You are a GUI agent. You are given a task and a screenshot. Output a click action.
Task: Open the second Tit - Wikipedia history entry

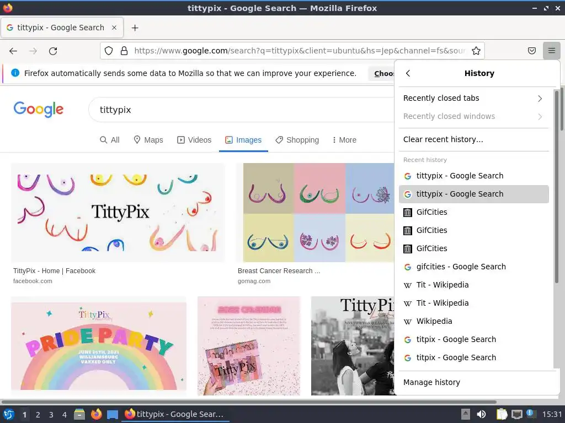473,303
